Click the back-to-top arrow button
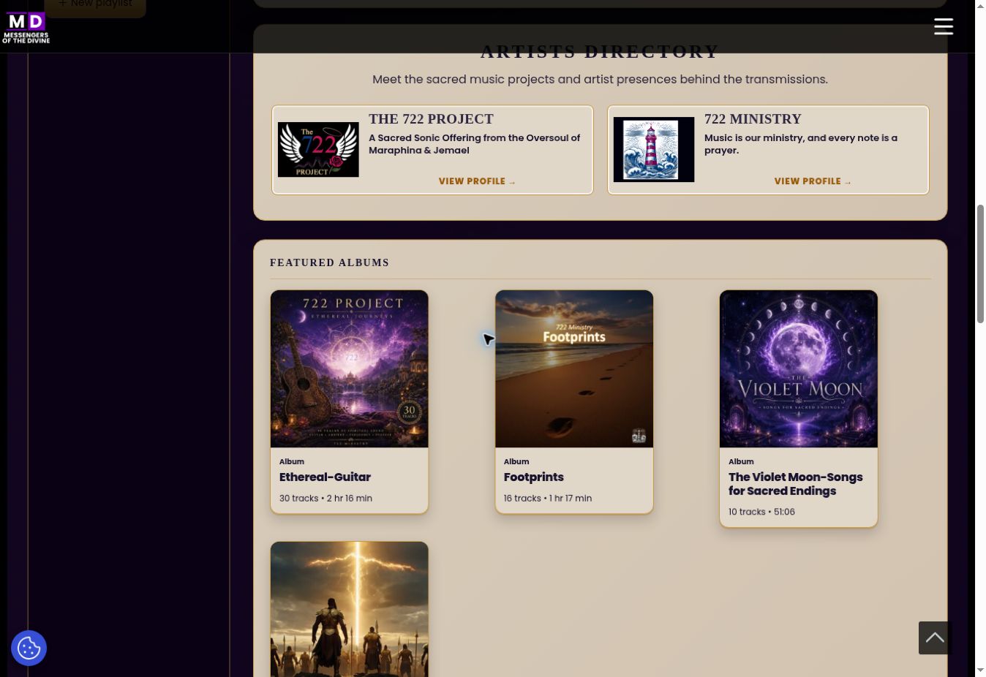The image size is (986, 677). [x=935, y=638]
